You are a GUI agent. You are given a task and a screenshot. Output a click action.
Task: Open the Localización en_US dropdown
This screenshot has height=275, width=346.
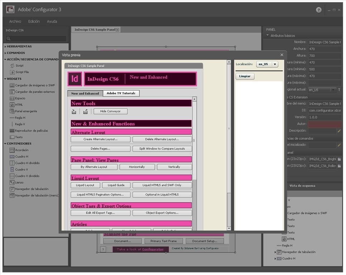pyautogui.click(x=267, y=64)
